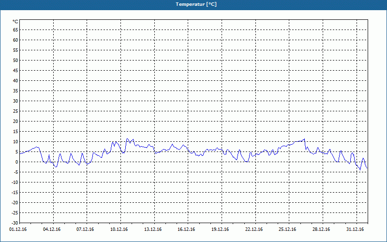The width and height of the screenshot is (387, 242).
Task: Click the 25.12.16 date label
Action: click(x=287, y=229)
